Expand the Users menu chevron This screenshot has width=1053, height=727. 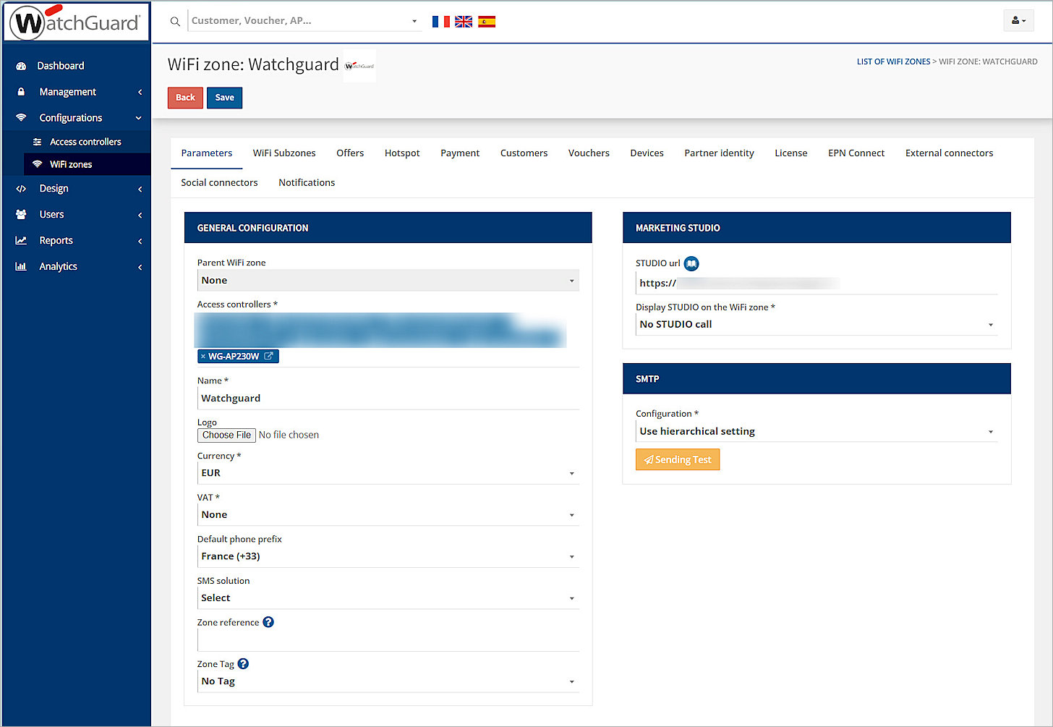140,215
